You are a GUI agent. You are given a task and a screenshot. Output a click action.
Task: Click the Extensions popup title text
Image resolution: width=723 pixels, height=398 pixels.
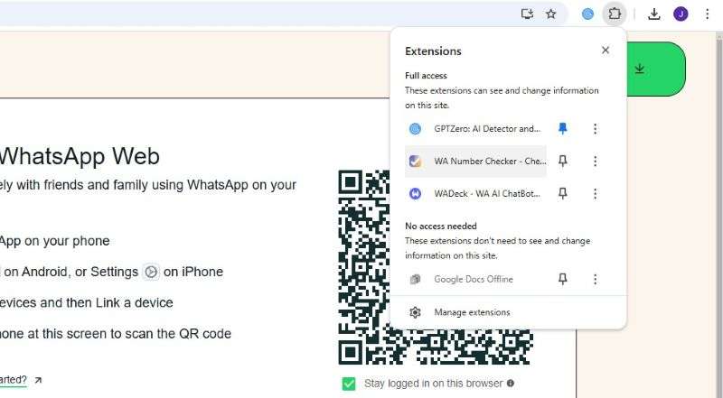coord(433,51)
